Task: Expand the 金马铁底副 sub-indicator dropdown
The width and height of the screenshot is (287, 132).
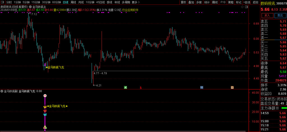Action: [2, 91]
